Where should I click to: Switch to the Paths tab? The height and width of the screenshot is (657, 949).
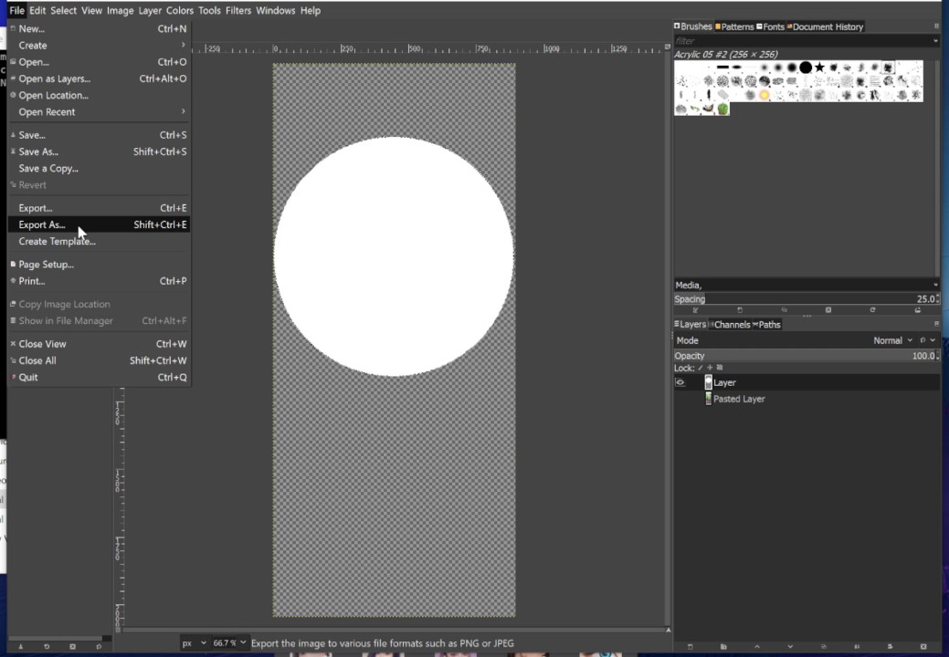pos(767,325)
